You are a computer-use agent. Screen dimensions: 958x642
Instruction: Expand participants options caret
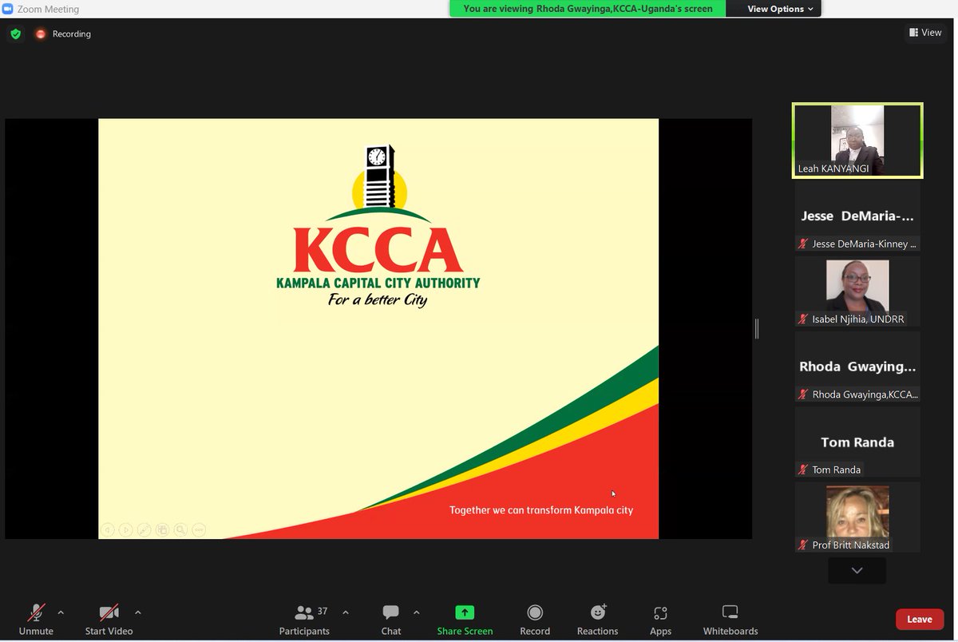coord(345,612)
